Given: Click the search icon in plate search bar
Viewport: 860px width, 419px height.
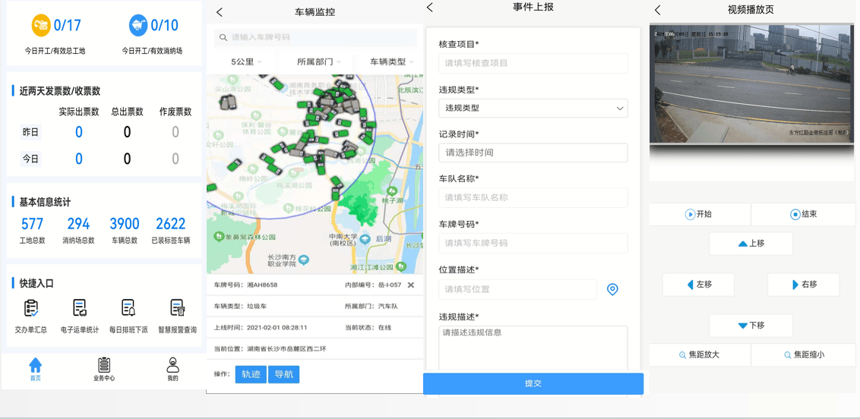Looking at the screenshot, I should point(223,37).
